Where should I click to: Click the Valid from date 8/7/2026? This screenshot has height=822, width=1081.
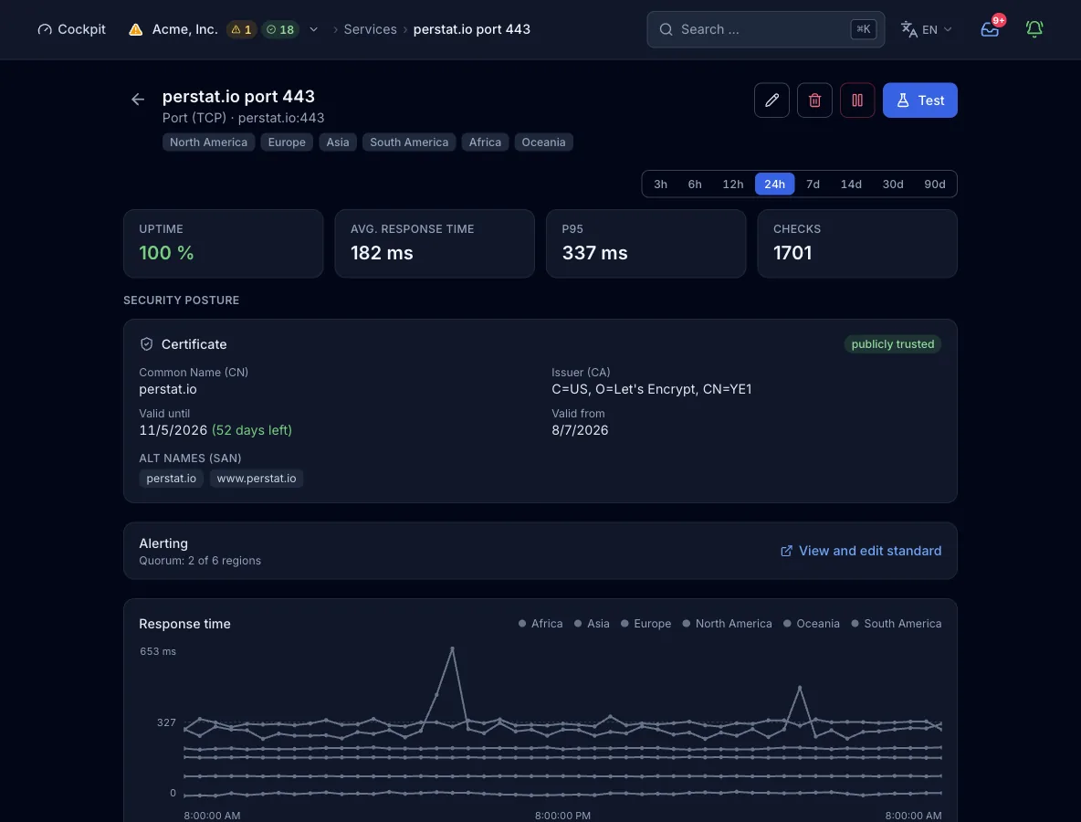[x=580, y=430]
